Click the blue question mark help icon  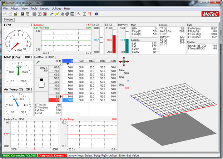(96, 14)
